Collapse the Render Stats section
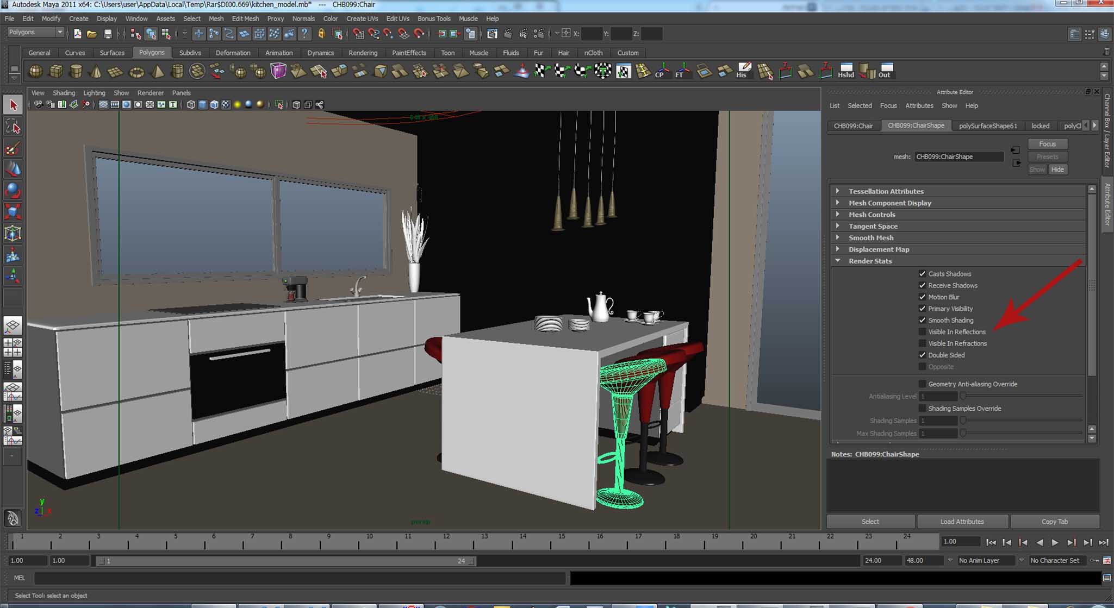Screen dimensions: 1114x608 pos(870,261)
